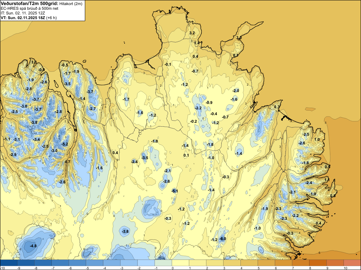
Task: Click the 'Hitakort (2m)' header label
Action: [71, 4]
